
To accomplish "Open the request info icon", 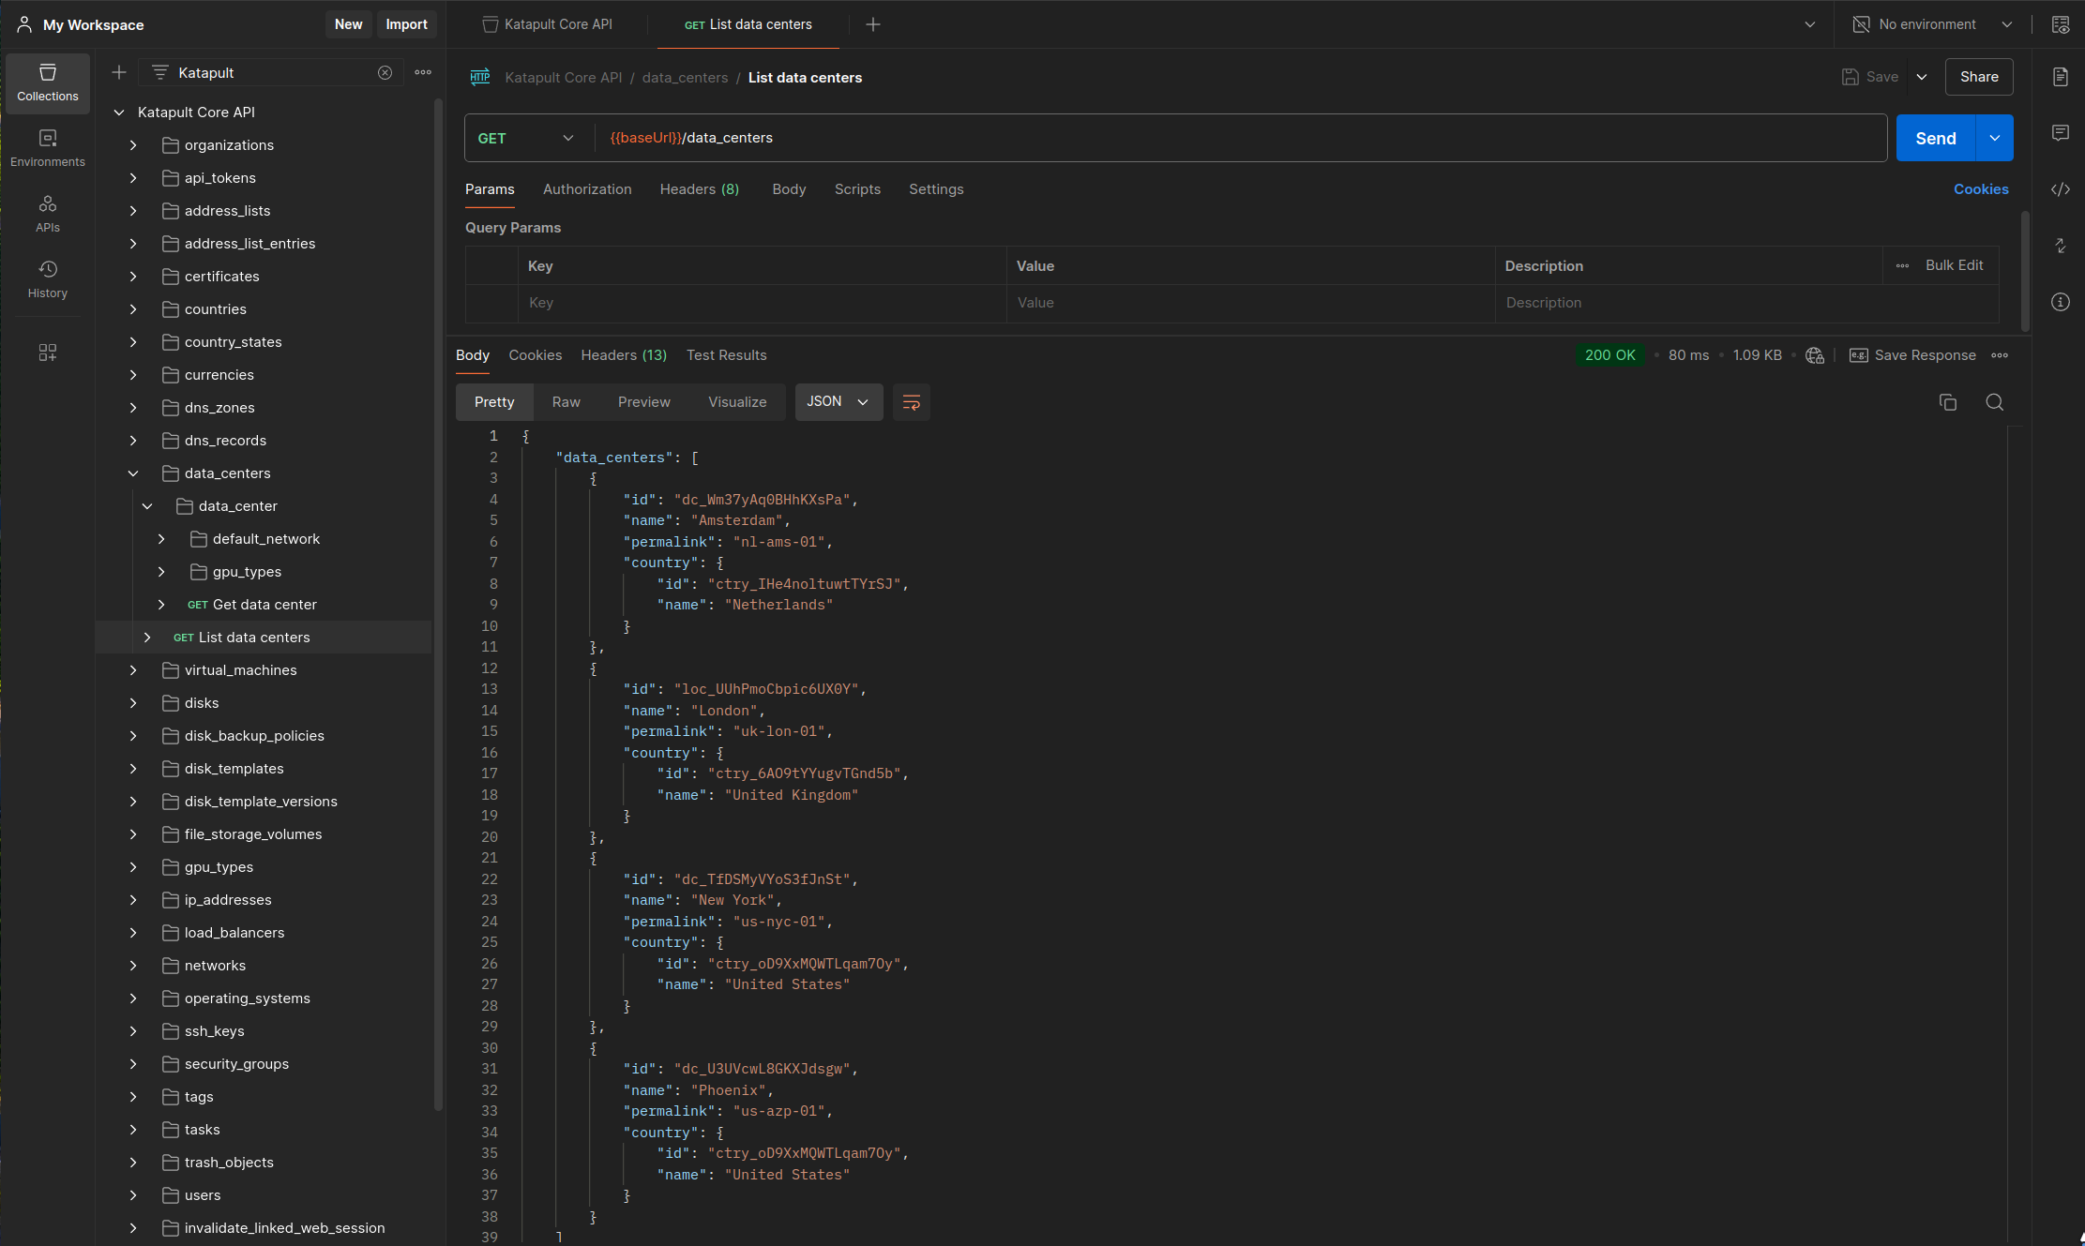I will click(2061, 302).
